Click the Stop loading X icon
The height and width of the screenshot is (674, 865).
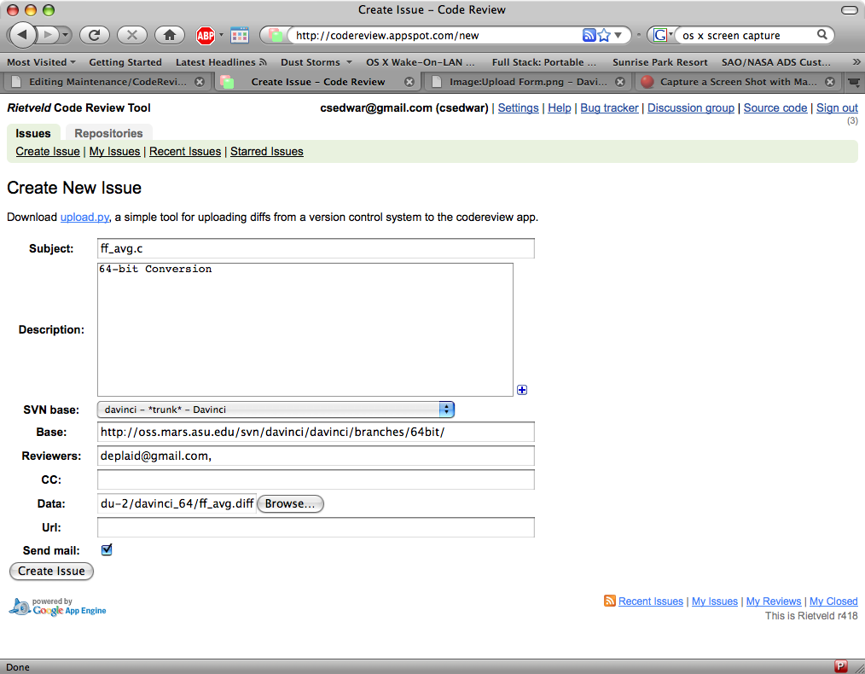click(132, 35)
